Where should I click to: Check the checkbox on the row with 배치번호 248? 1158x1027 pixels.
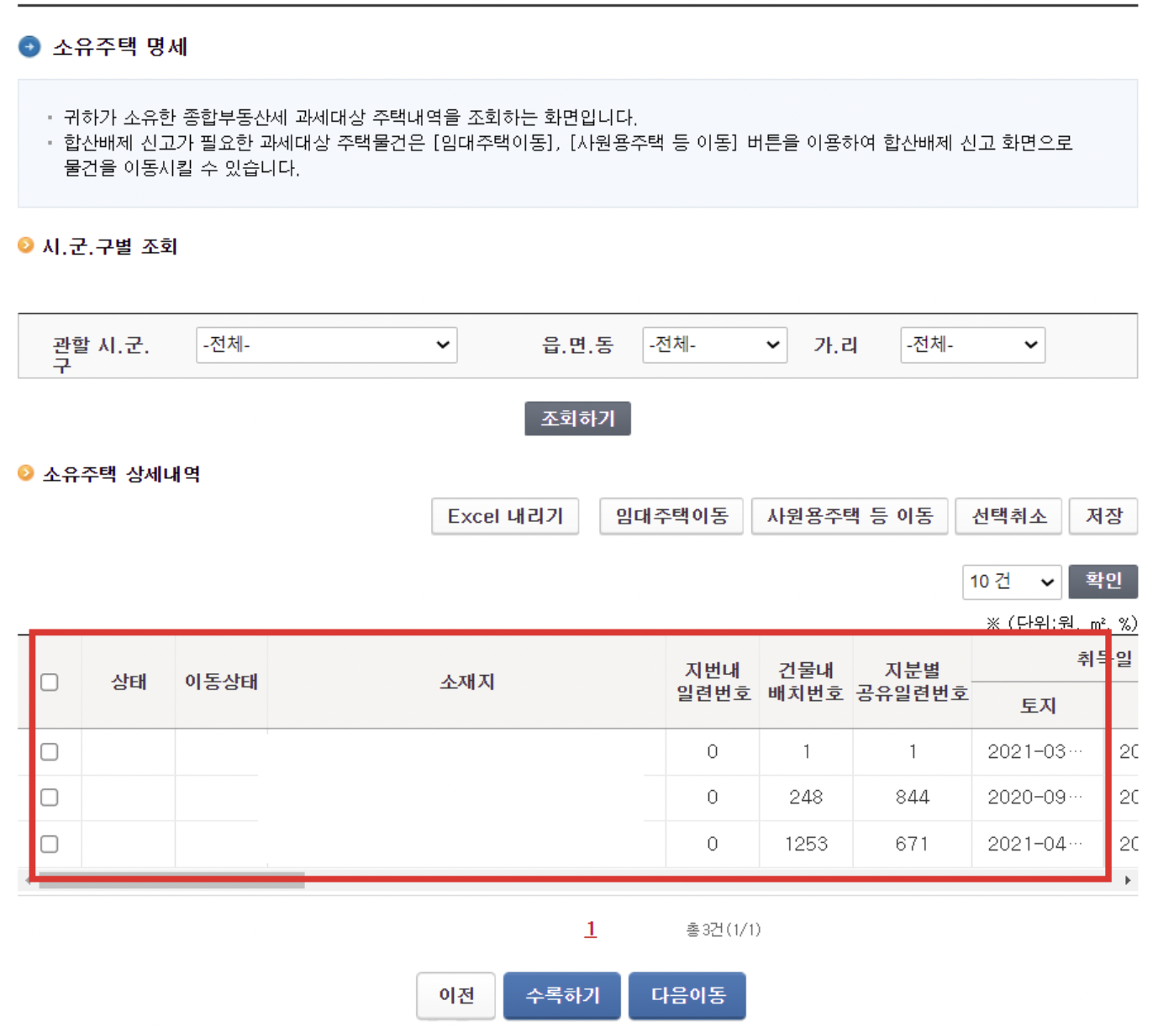(49, 798)
